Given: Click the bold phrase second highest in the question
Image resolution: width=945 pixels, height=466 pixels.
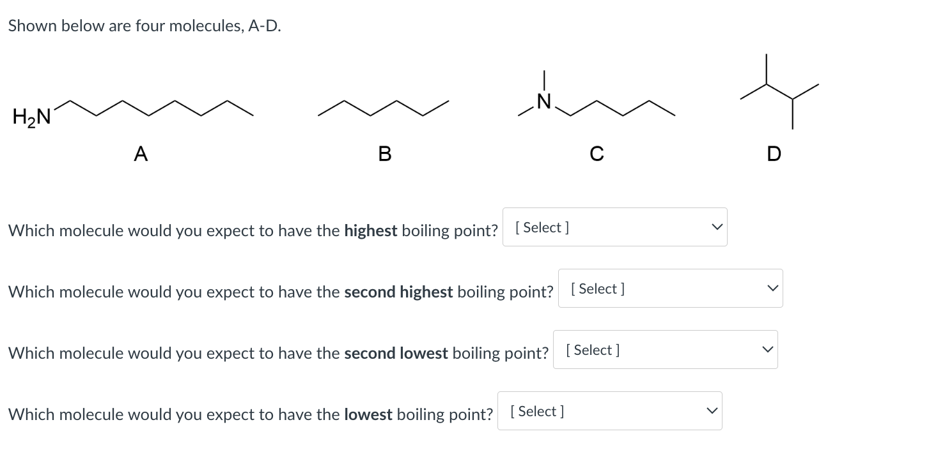Looking at the screenshot, I should click(x=398, y=292).
